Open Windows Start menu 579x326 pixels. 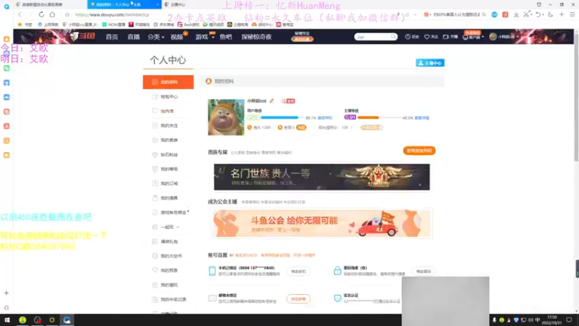pyautogui.click(x=7, y=319)
